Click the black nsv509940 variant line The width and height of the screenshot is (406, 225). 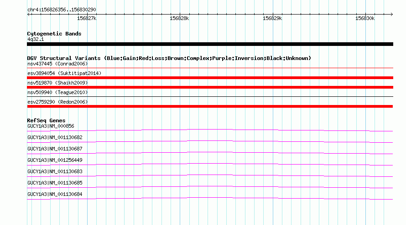[210, 97]
